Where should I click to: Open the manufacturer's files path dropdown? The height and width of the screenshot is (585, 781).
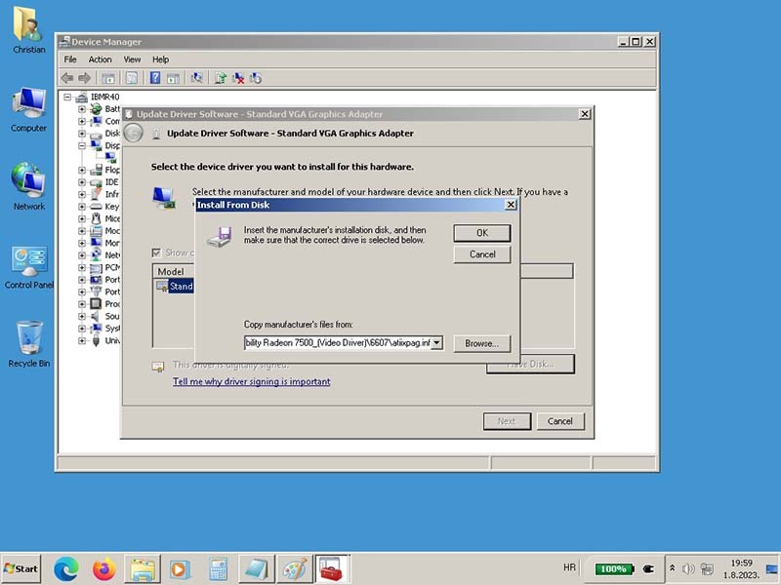pyautogui.click(x=436, y=343)
